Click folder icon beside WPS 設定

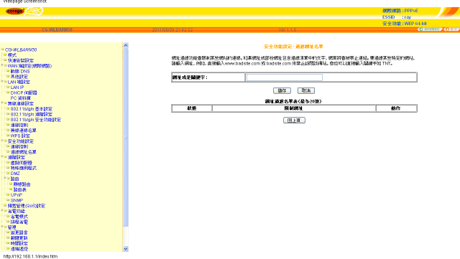[8, 136]
